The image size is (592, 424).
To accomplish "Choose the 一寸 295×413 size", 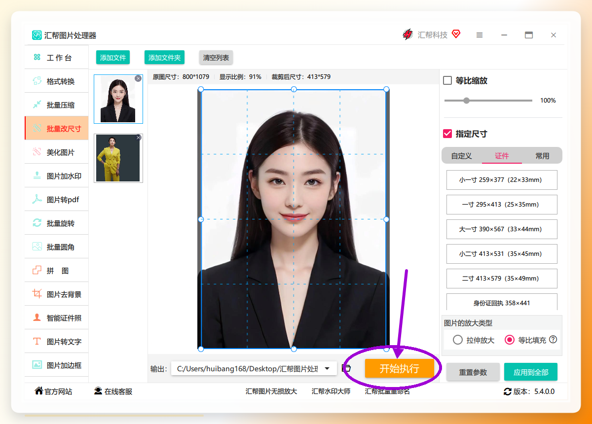I will (502, 205).
